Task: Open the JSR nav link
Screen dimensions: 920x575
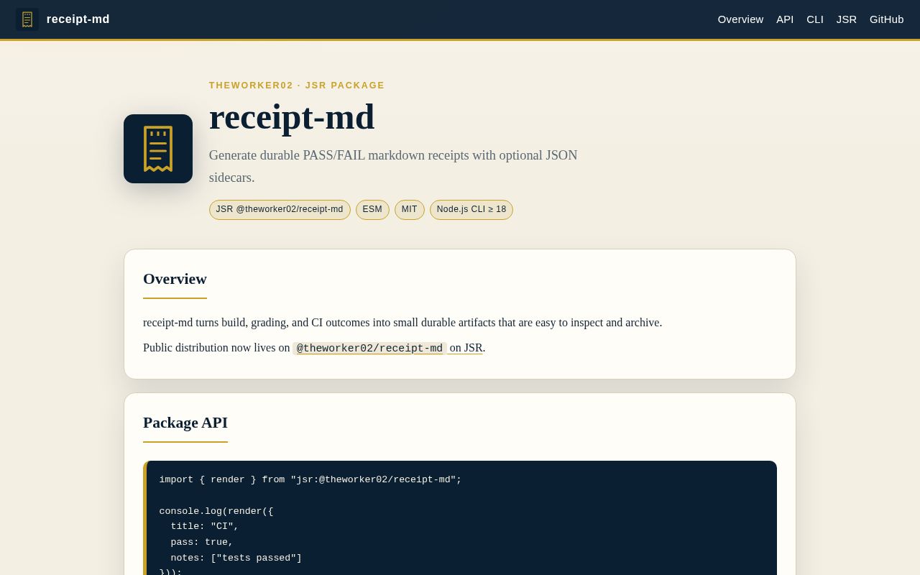Action: tap(847, 19)
